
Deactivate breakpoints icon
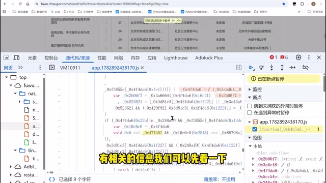point(306,68)
